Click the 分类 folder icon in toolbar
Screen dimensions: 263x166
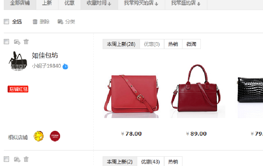coord(60,22)
